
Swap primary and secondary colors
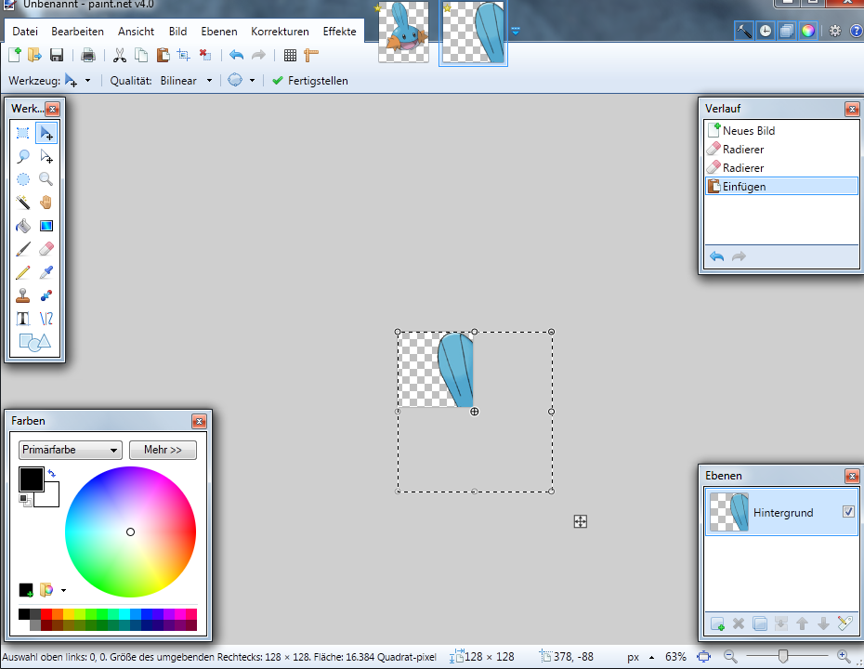point(51,473)
